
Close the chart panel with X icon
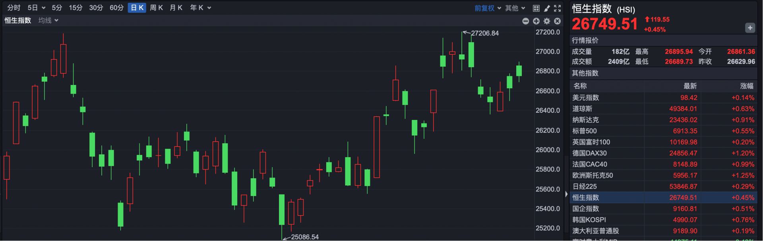[x=557, y=21]
